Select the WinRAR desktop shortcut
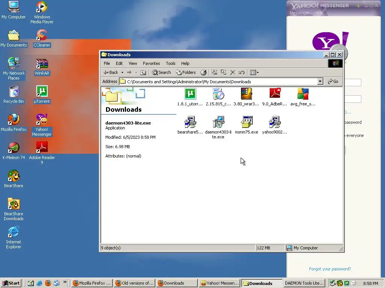The image size is (385, 288). coord(42,67)
